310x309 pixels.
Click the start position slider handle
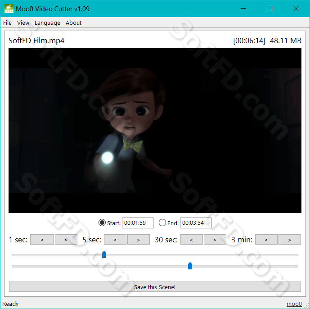pyautogui.click(x=104, y=254)
